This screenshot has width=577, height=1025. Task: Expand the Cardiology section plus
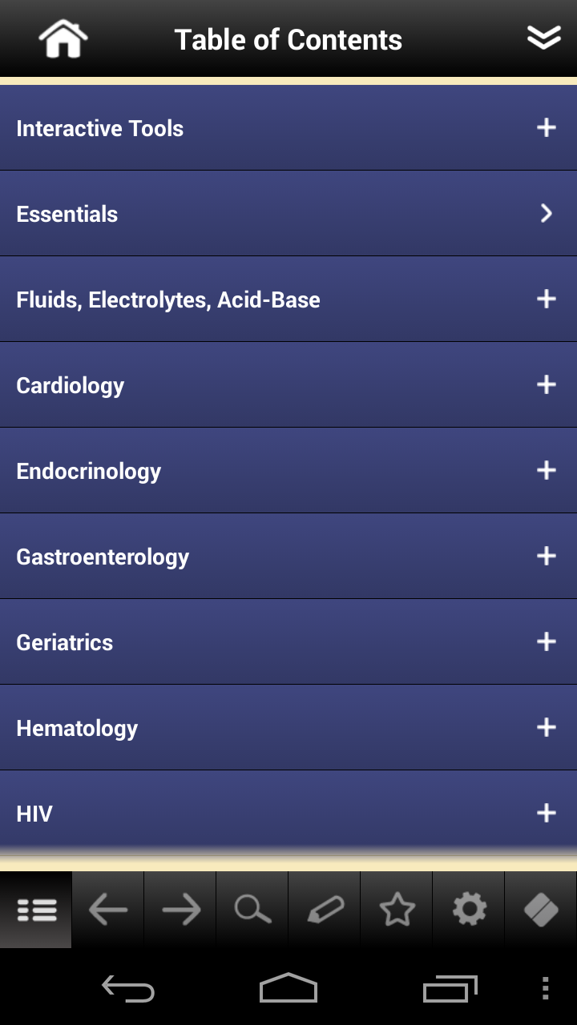547,384
